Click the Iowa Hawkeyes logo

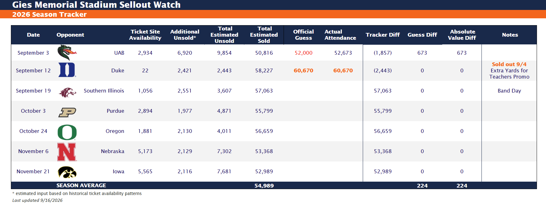pos(67,172)
